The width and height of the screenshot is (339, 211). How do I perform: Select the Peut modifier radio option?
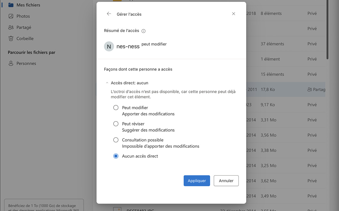point(116,107)
